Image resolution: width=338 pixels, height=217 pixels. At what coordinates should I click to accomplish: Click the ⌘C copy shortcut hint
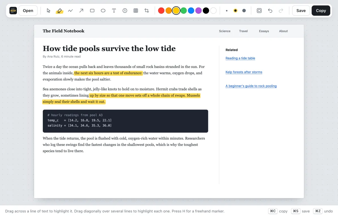tap(278, 211)
